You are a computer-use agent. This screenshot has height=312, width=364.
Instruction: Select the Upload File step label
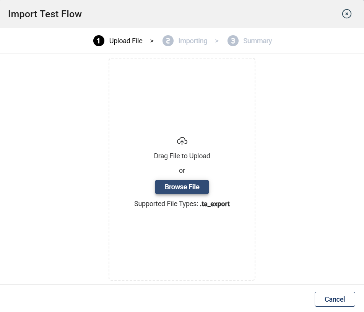coord(126,41)
